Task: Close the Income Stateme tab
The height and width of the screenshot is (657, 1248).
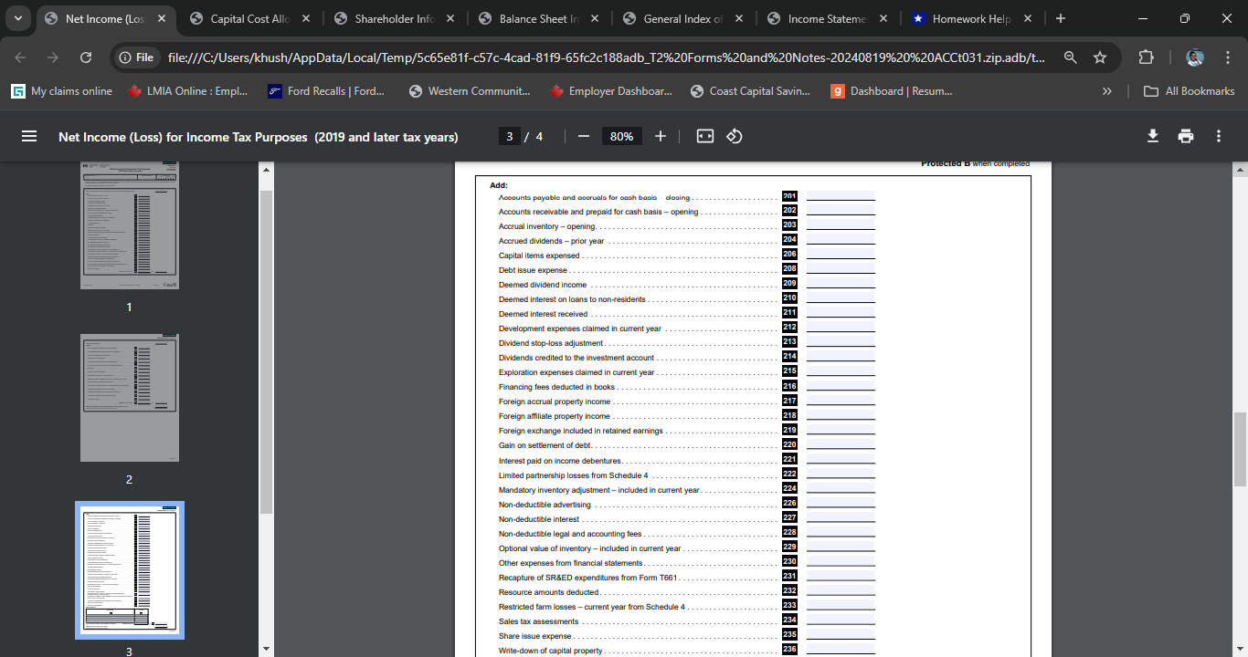Action: (x=883, y=18)
